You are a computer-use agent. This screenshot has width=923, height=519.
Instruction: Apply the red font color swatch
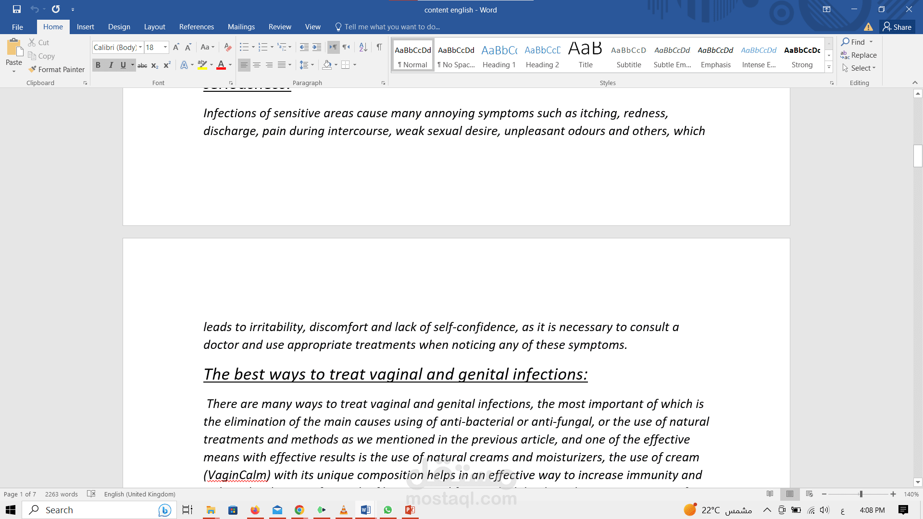pos(221,65)
